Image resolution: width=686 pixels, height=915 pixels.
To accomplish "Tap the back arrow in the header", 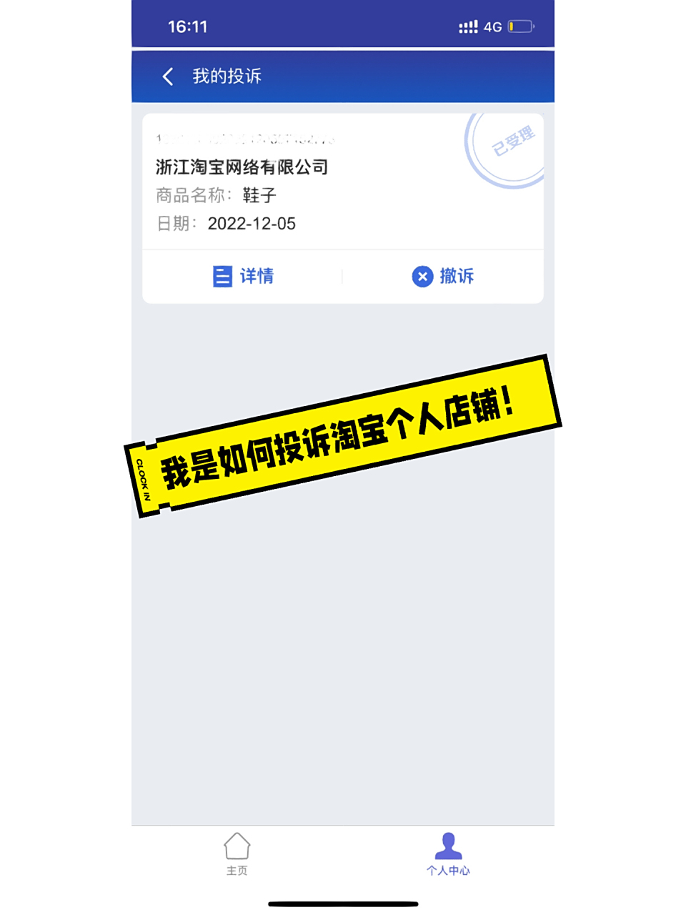I will click(x=168, y=76).
